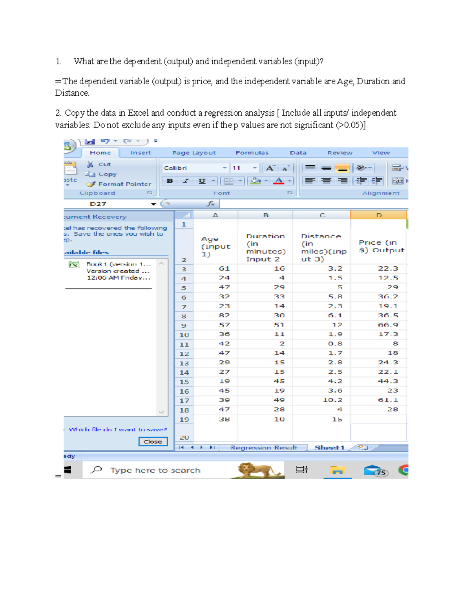The image size is (471, 609).
Task: Close the Document Recovery pane
Action: [x=153, y=442]
